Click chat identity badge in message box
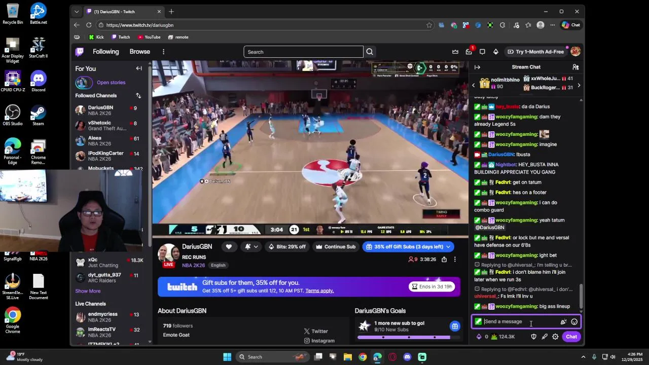 [x=478, y=321]
